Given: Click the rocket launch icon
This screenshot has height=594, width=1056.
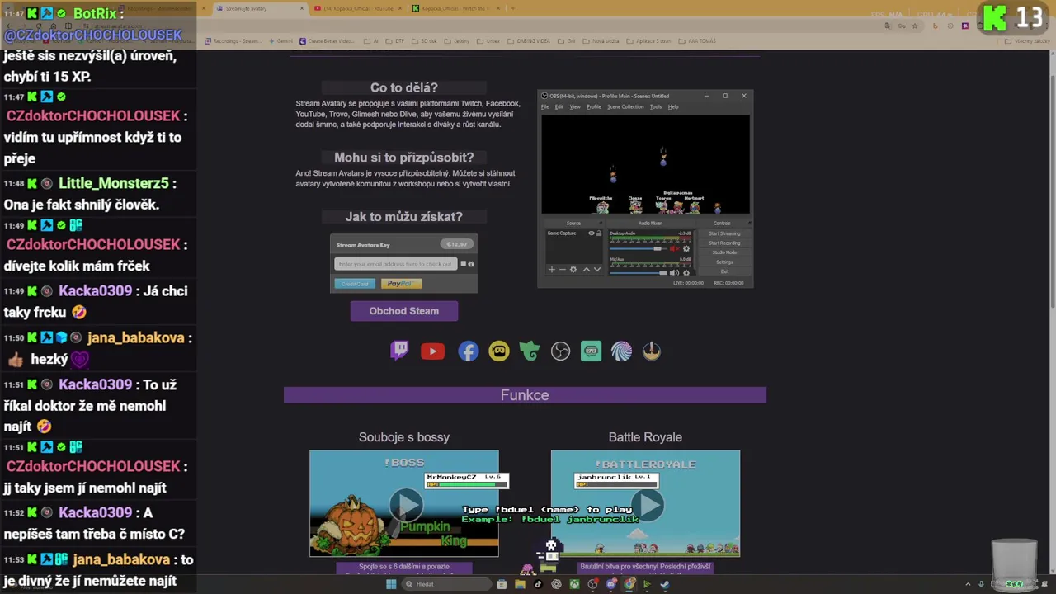Looking at the screenshot, I should 652,351.
